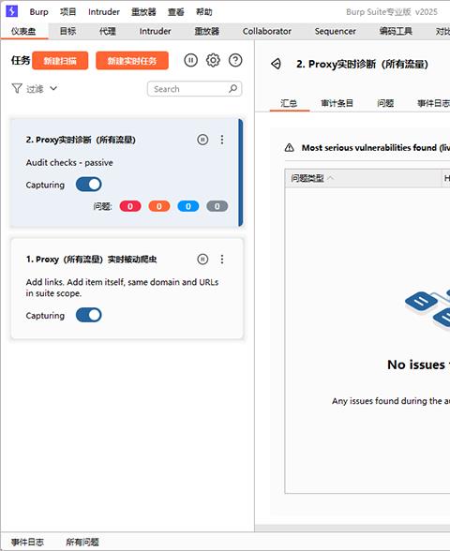
Task: Select the task card 2. Proxy实时诊断 (所有流量)
Action: [127, 172]
